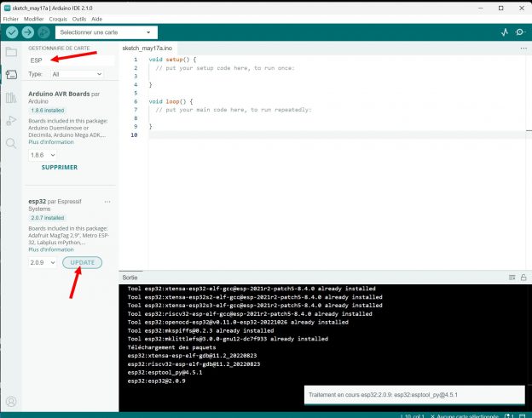Open the Debug icon in sidebar
This screenshot has height=418, width=532.
(11, 121)
